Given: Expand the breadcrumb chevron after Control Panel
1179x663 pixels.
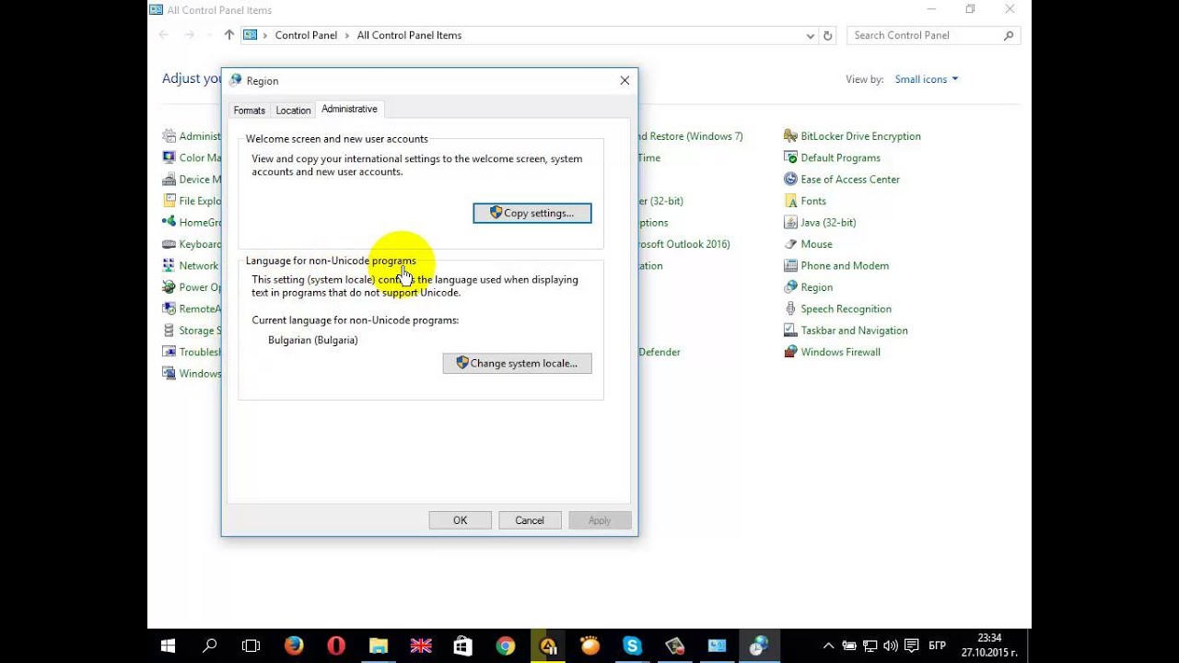Looking at the screenshot, I should click(347, 35).
